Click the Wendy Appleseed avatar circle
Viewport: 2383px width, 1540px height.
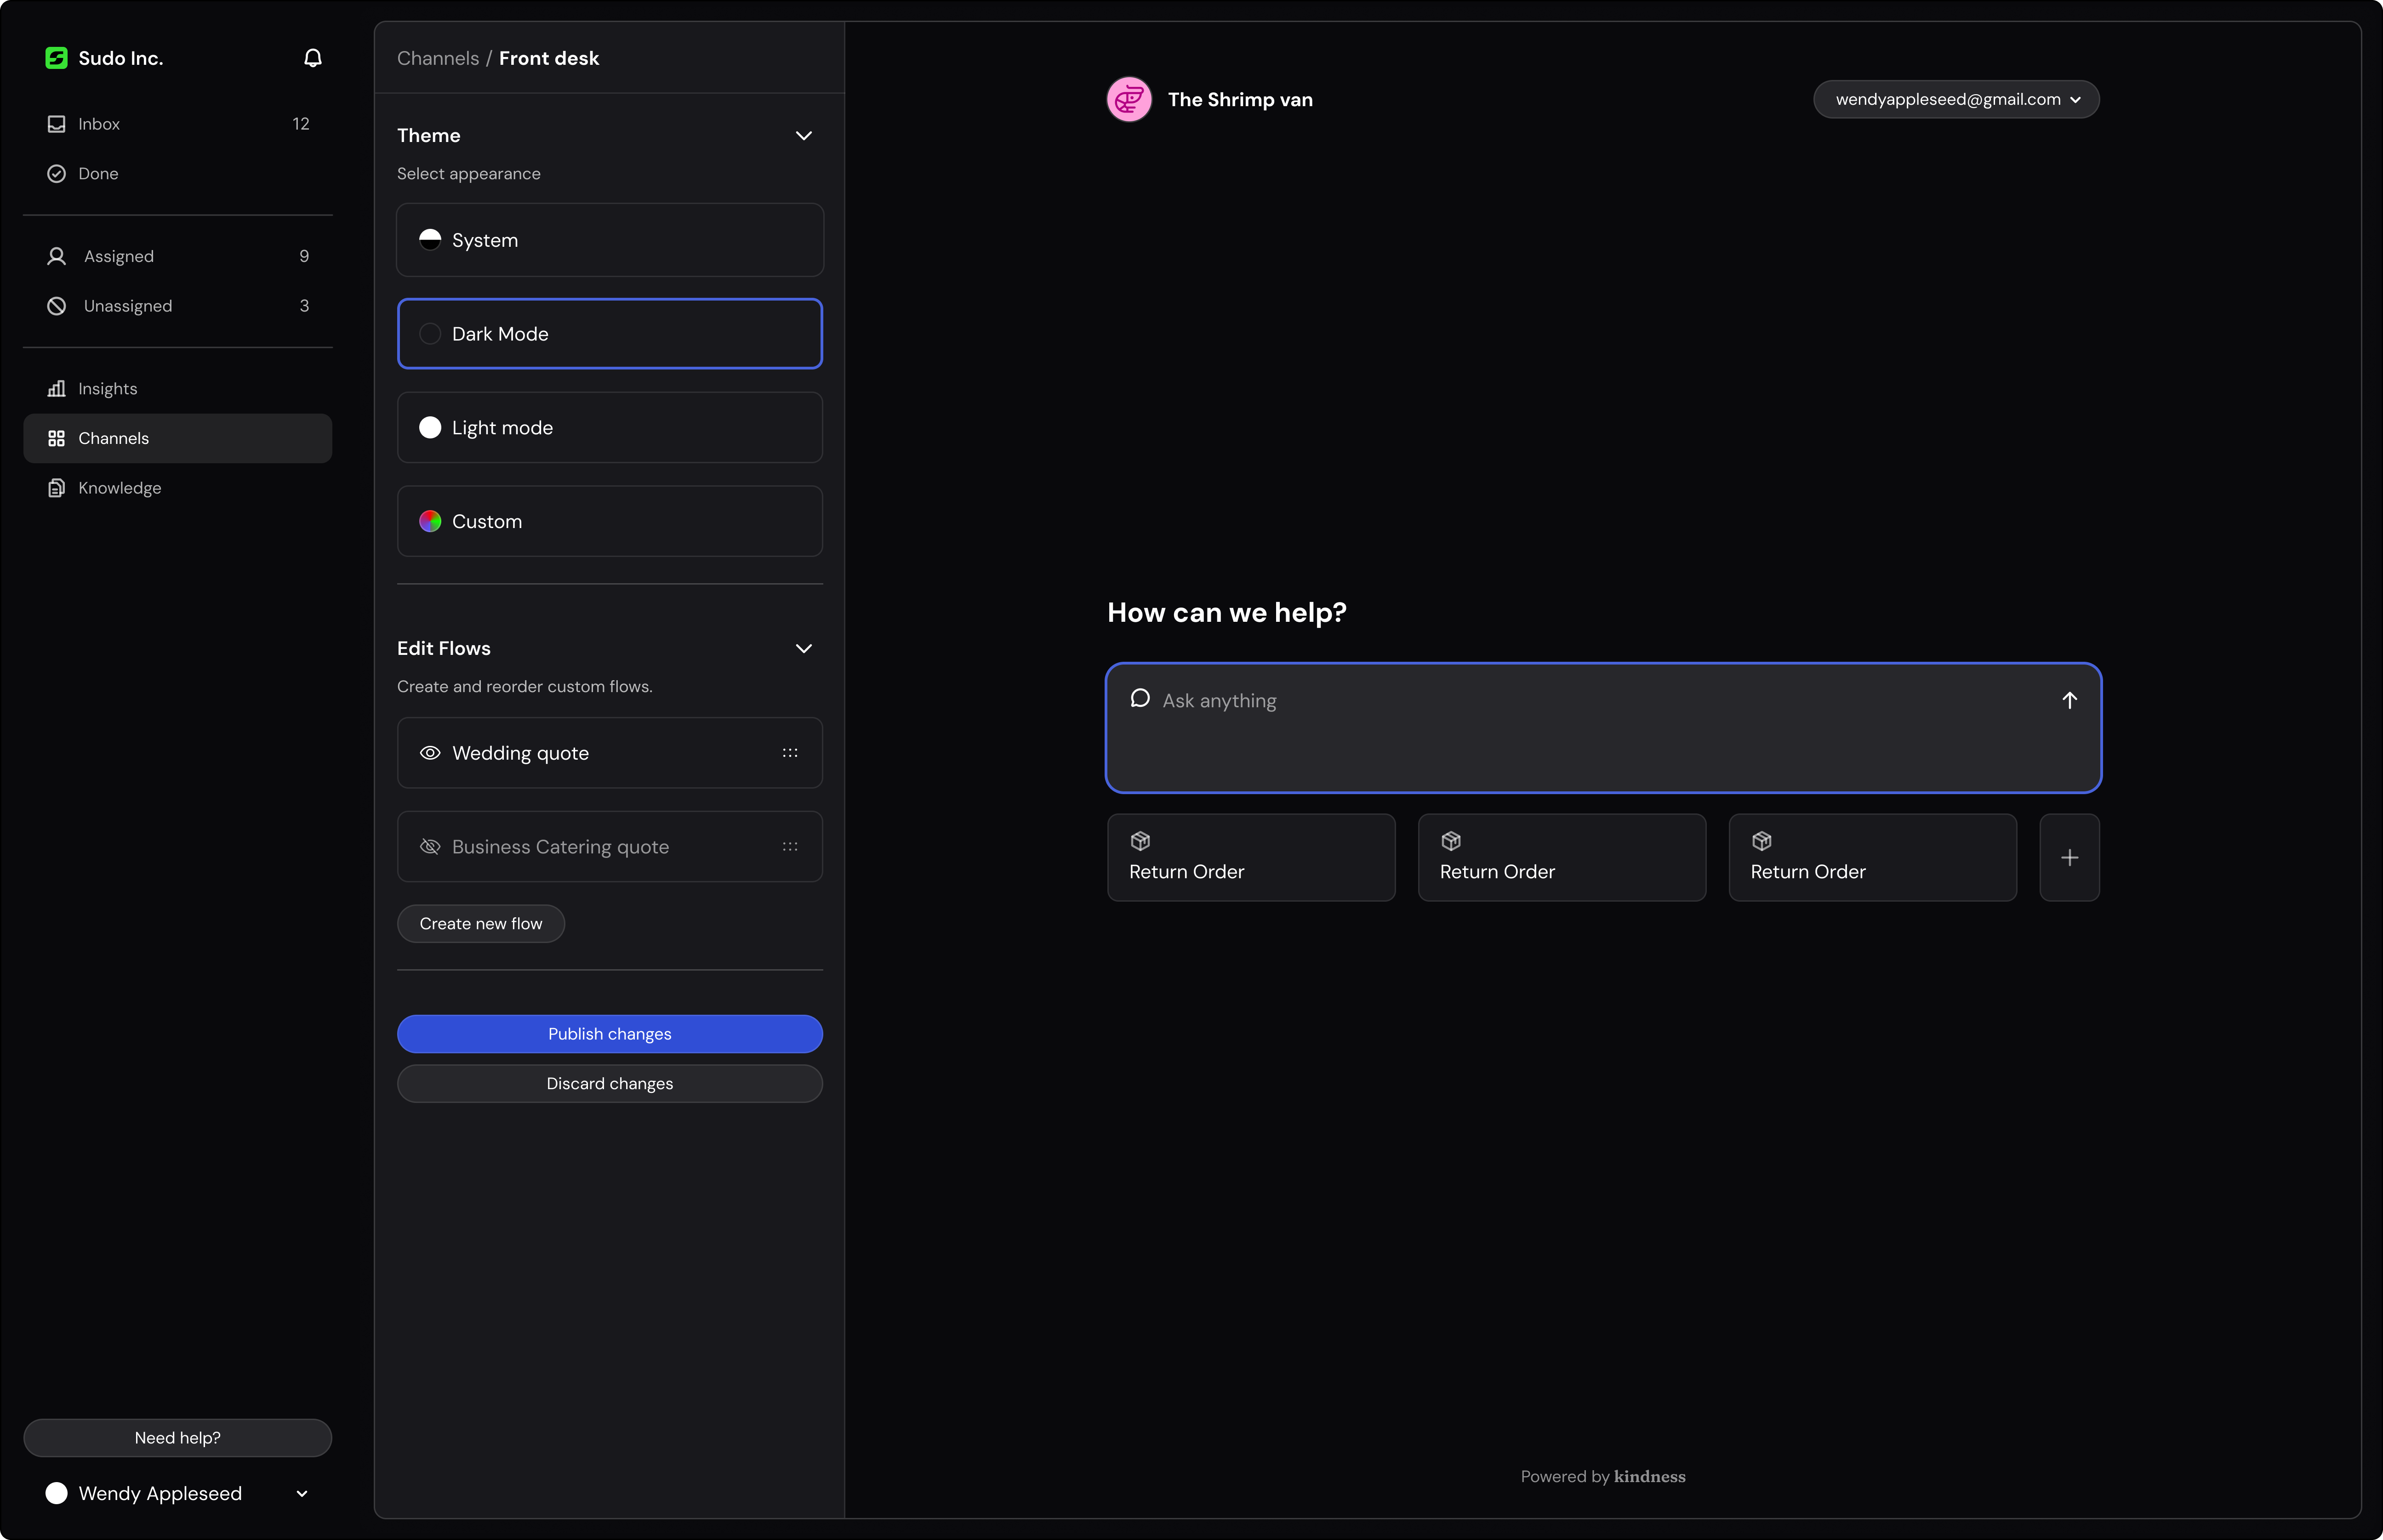pyautogui.click(x=57, y=1493)
